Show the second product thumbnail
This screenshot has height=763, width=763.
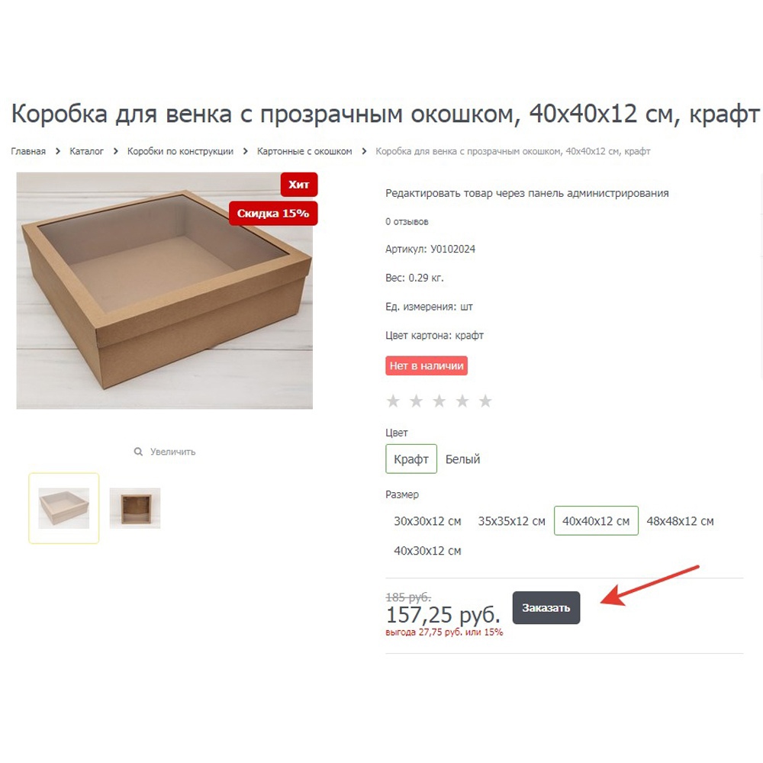135,508
